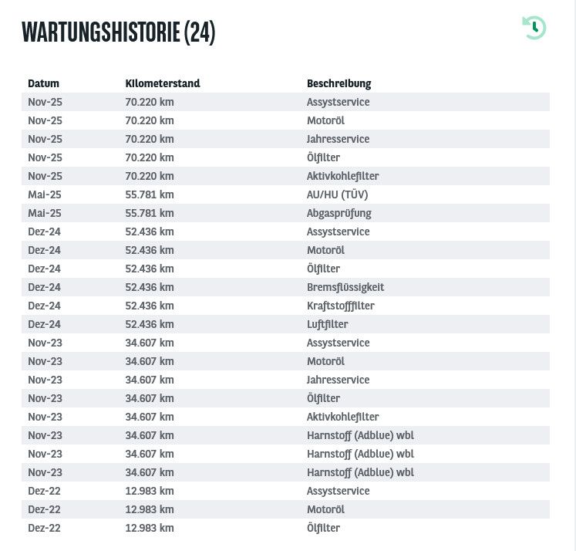
Task: Click the Nov-25 Assystservice row
Action: click(x=285, y=102)
